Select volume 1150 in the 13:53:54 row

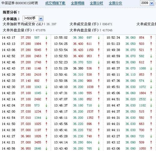(90, 50)
